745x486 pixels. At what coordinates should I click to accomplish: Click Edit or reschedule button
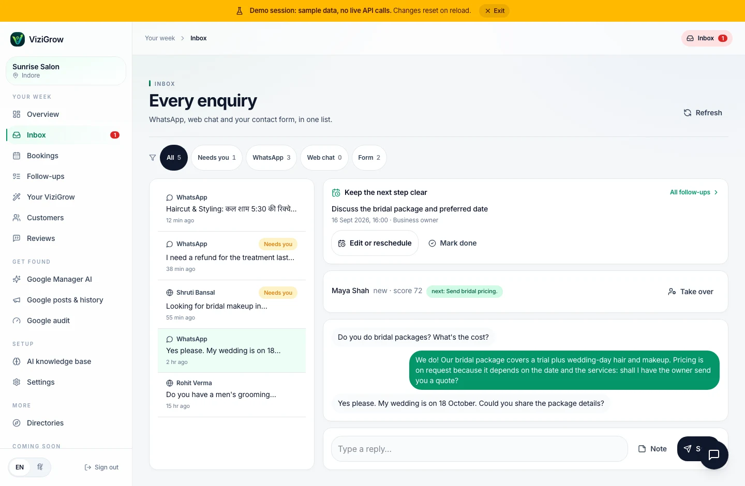[x=375, y=243]
